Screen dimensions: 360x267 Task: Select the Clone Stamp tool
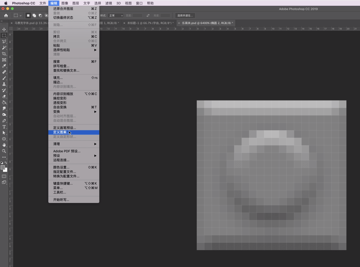click(x=4, y=84)
